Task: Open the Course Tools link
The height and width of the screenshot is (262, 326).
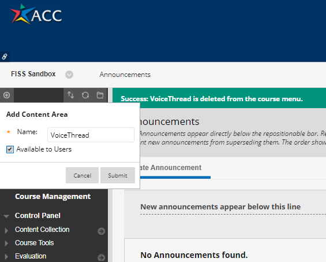Action: click(34, 243)
